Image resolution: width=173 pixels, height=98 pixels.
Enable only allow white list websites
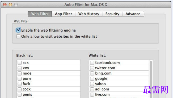(18, 36)
